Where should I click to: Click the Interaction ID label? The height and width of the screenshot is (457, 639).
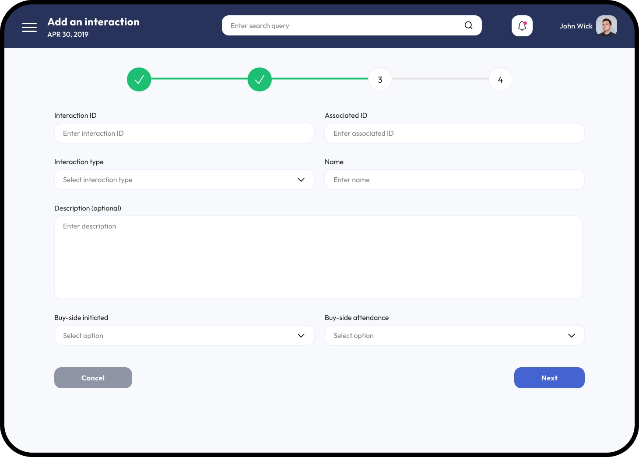(x=75, y=116)
